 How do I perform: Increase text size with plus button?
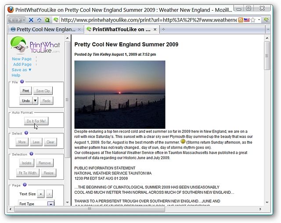coord(41,194)
